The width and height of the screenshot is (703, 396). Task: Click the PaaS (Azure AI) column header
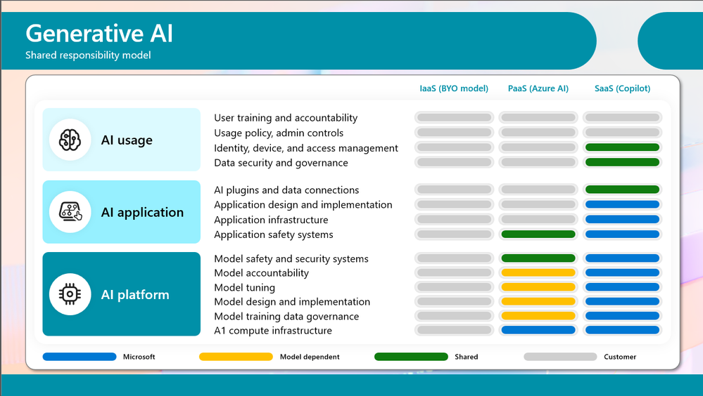[x=538, y=88]
